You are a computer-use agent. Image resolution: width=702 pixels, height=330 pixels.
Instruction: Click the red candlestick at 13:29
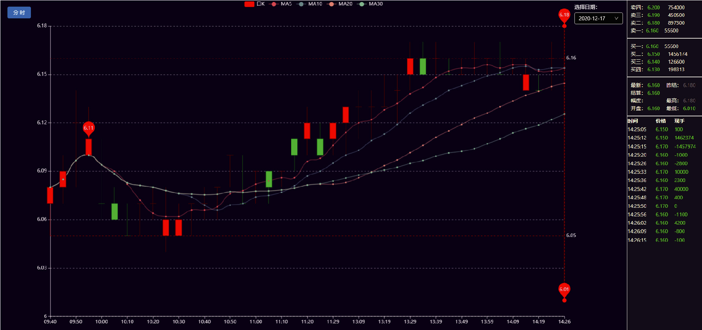410,66
